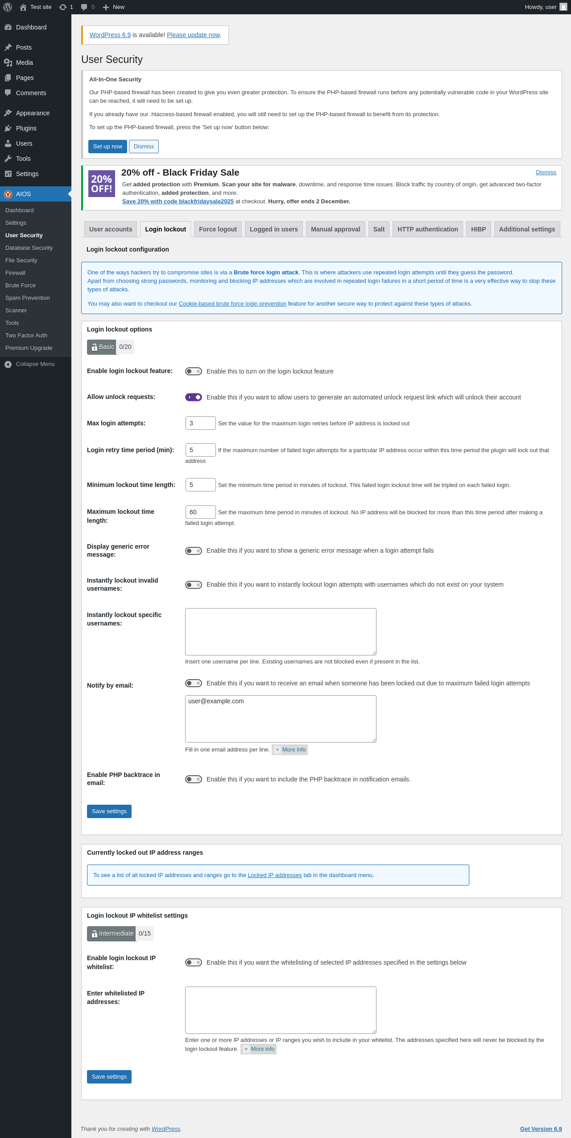Open the HTTP authentication tab
The height and width of the screenshot is (1138, 571).
tap(427, 229)
